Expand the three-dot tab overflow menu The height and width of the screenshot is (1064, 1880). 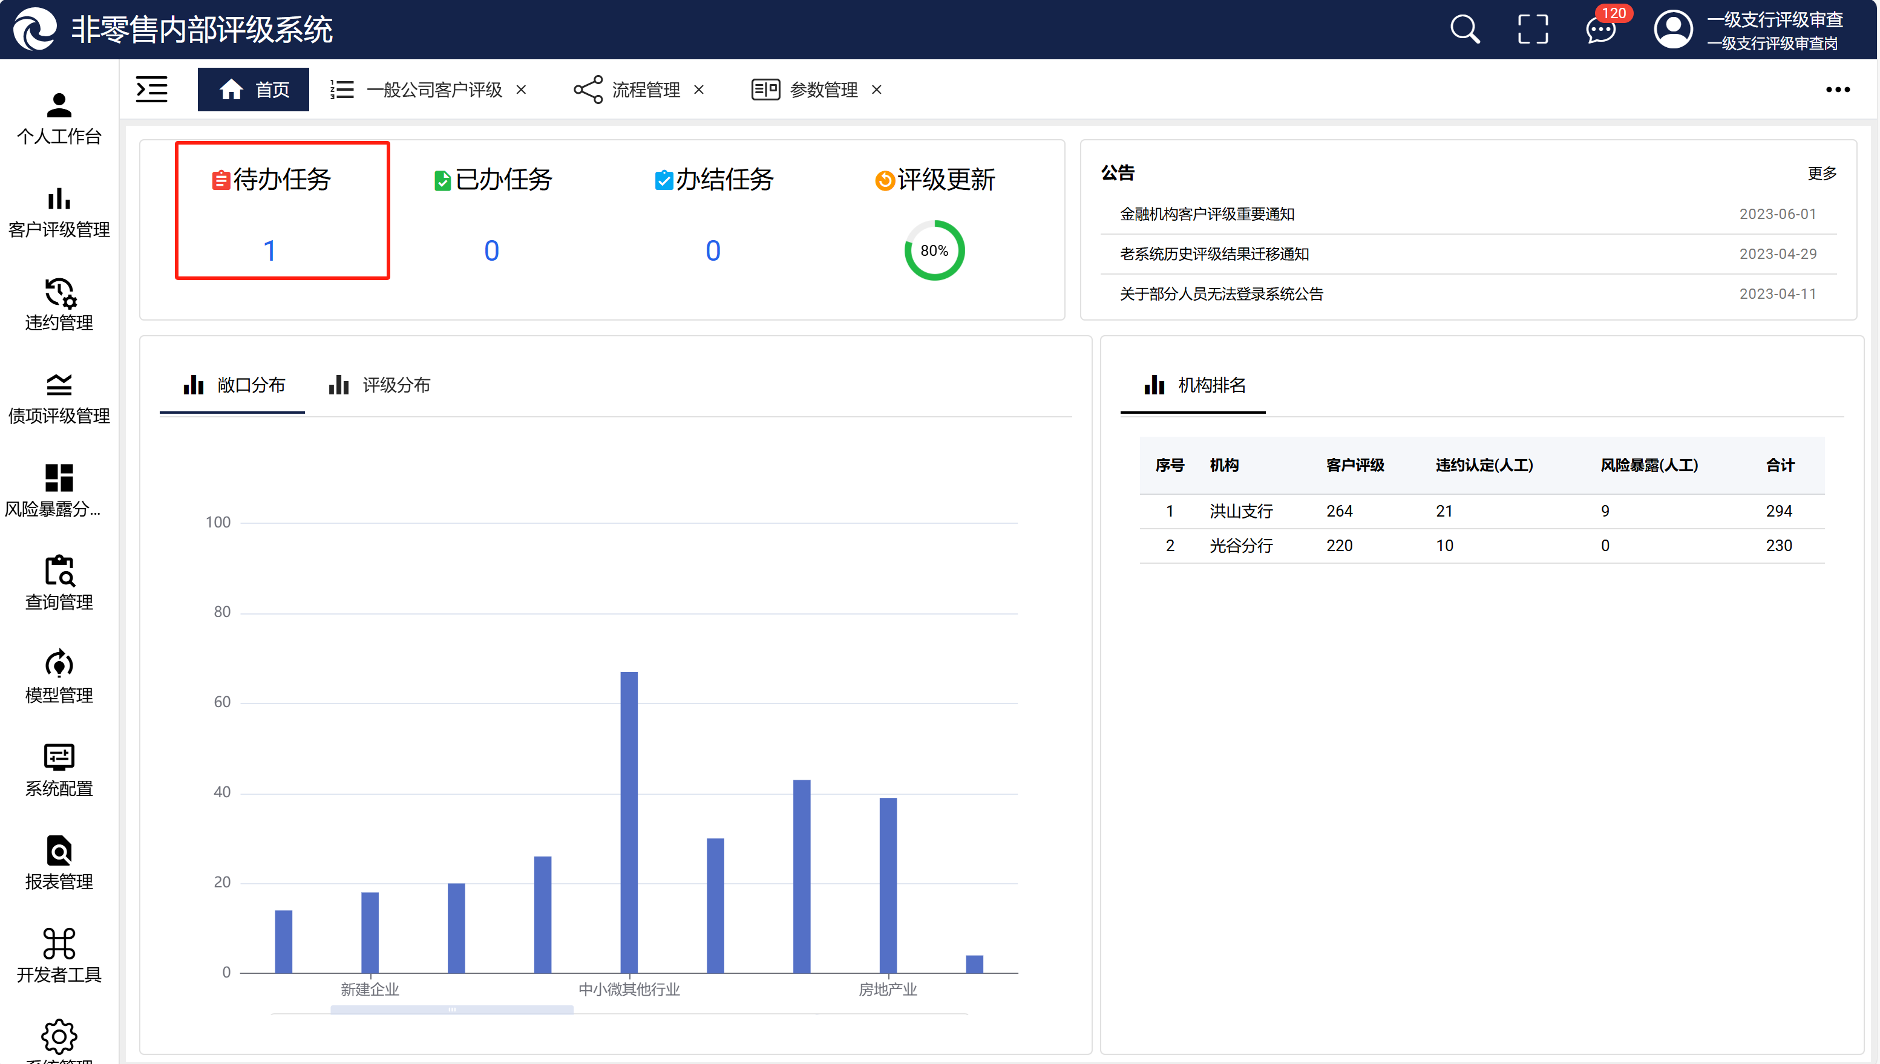pyautogui.click(x=1837, y=90)
